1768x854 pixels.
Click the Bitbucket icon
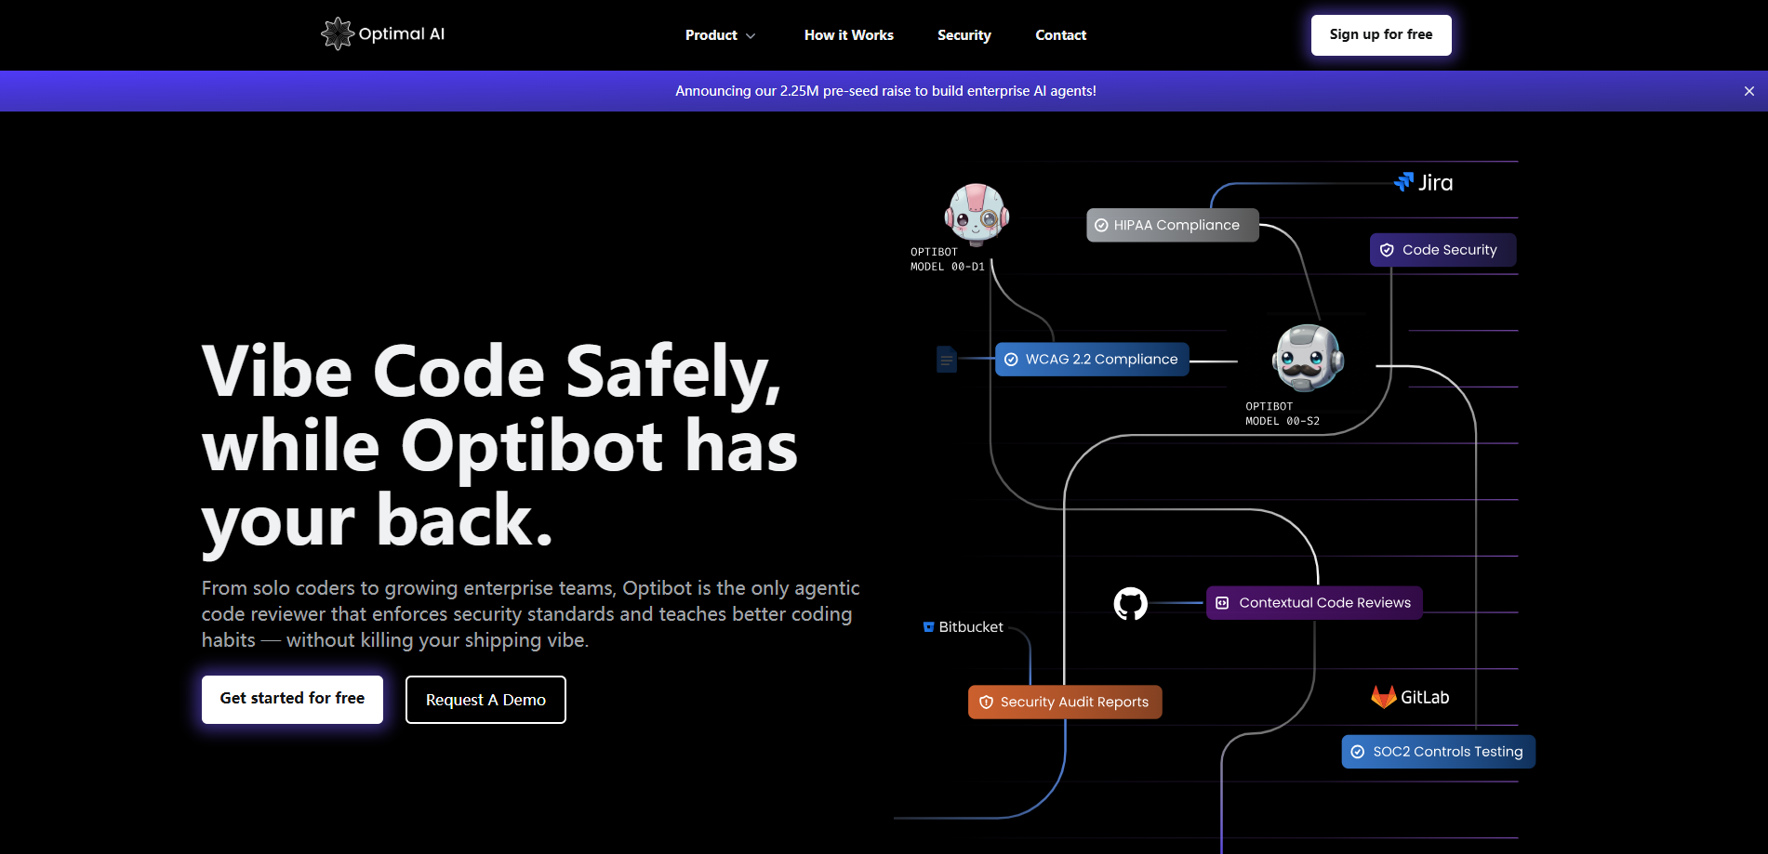coord(928,626)
